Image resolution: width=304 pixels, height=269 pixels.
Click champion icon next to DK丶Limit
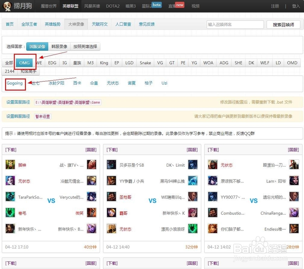tap(193, 165)
